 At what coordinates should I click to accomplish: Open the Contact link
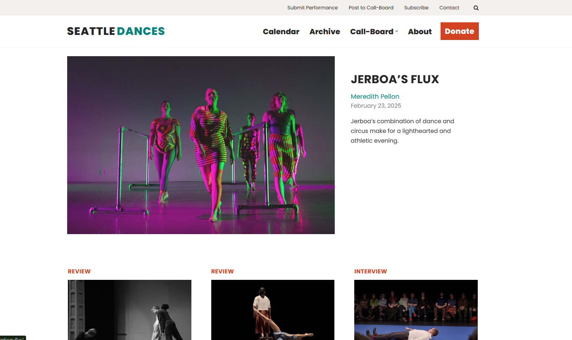coord(449,8)
